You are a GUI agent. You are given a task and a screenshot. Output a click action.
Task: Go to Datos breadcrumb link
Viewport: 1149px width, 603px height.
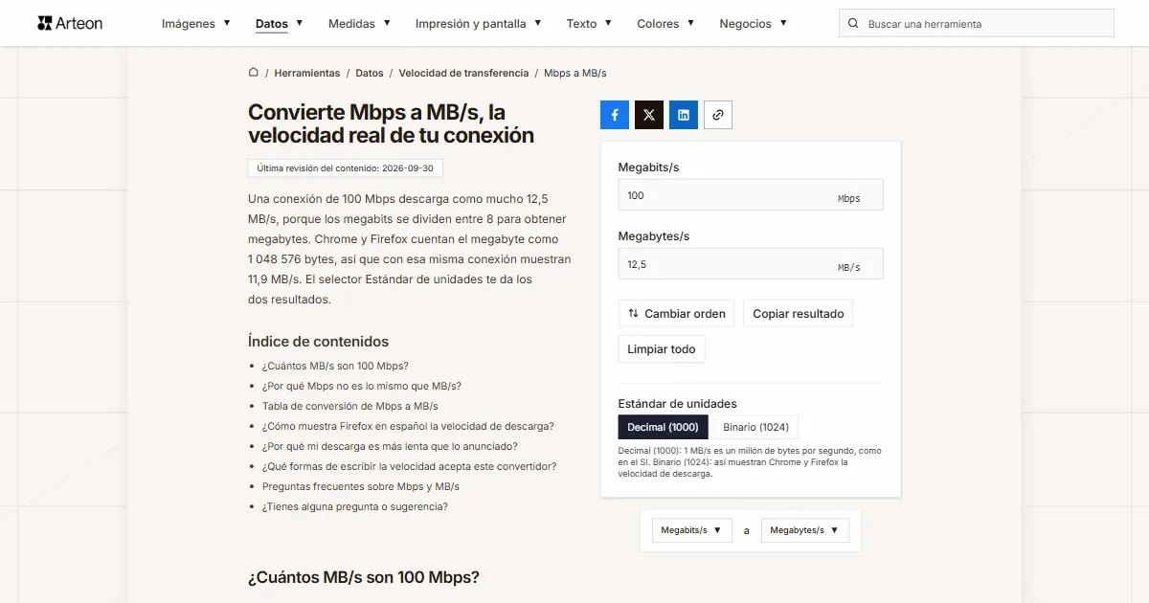click(x=370, y=73)
